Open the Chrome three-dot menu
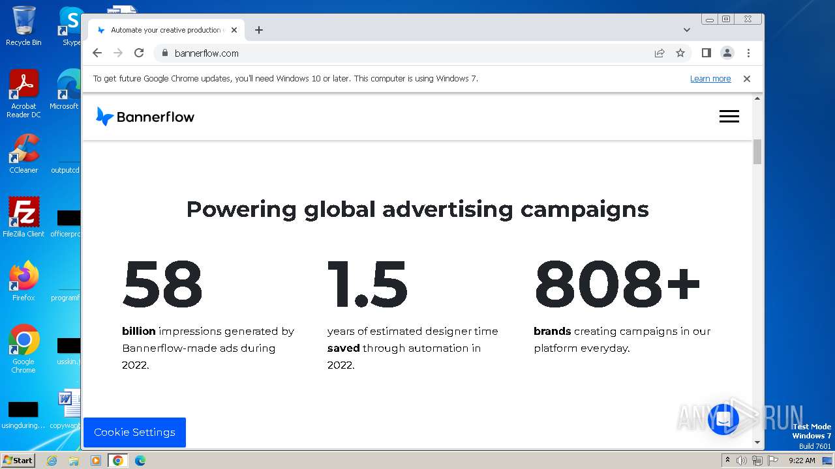Image resolution: width=835 pixels, height=469 pixels. pos(748,53)
